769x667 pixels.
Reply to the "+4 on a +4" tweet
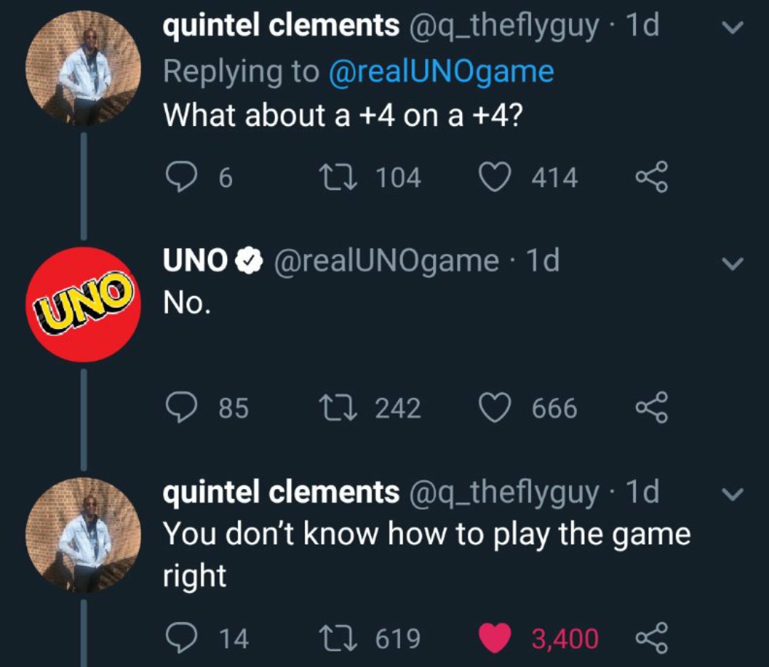pos(181,177)
